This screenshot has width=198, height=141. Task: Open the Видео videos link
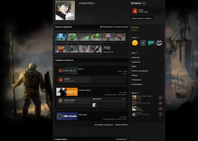coord(134,66)
